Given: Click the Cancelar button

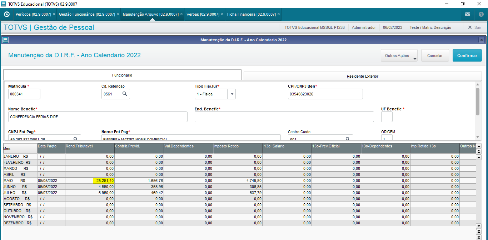Looking at the screenshot, I should 435,56.
